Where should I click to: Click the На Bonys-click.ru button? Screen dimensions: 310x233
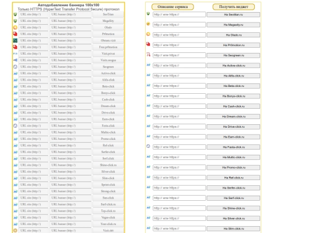pos(233,96)
